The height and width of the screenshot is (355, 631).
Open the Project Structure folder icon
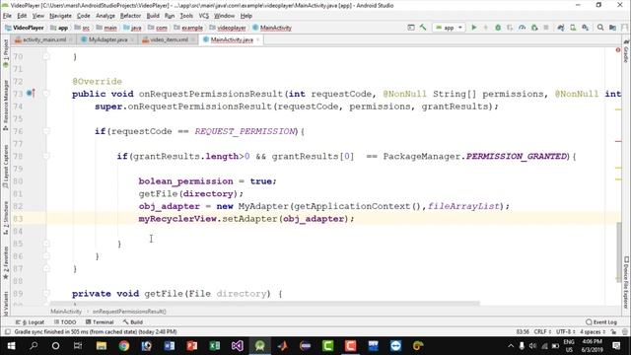(612, 28)
